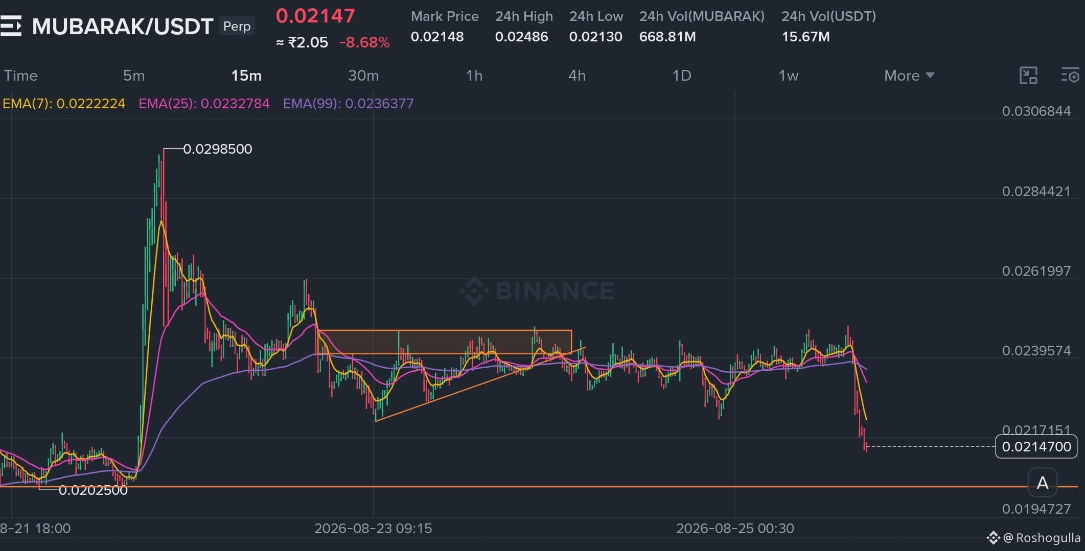This screenshot has width=1085, height=551.
Task: Click the chart high label 0.0298500
Action: click(217, 149)
